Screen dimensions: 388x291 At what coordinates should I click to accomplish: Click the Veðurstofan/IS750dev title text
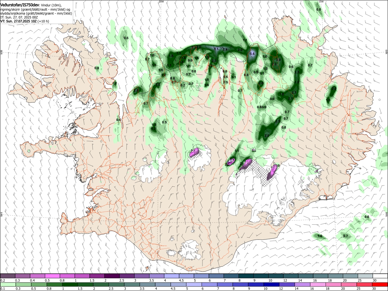pos(20,5)
